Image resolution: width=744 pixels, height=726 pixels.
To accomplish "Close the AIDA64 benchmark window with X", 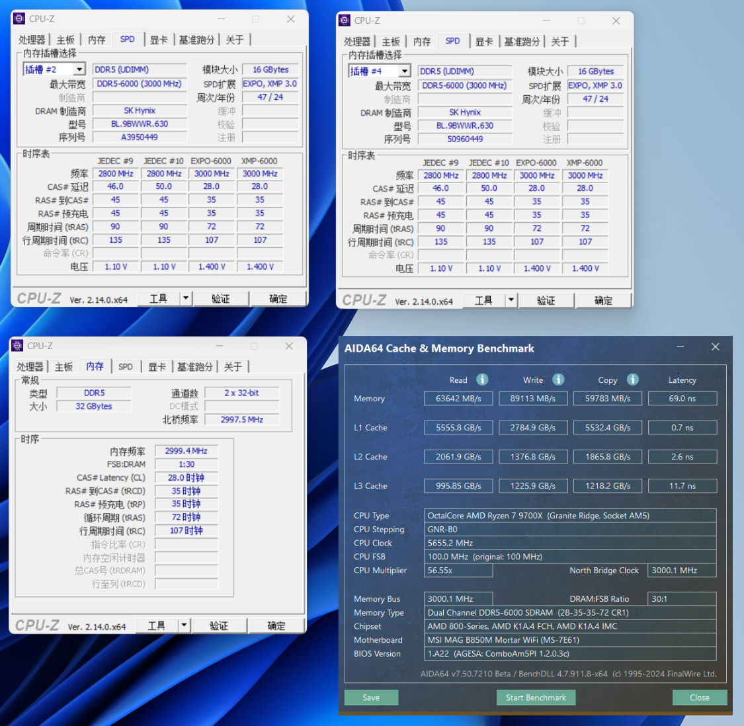I will pos(715,347).
